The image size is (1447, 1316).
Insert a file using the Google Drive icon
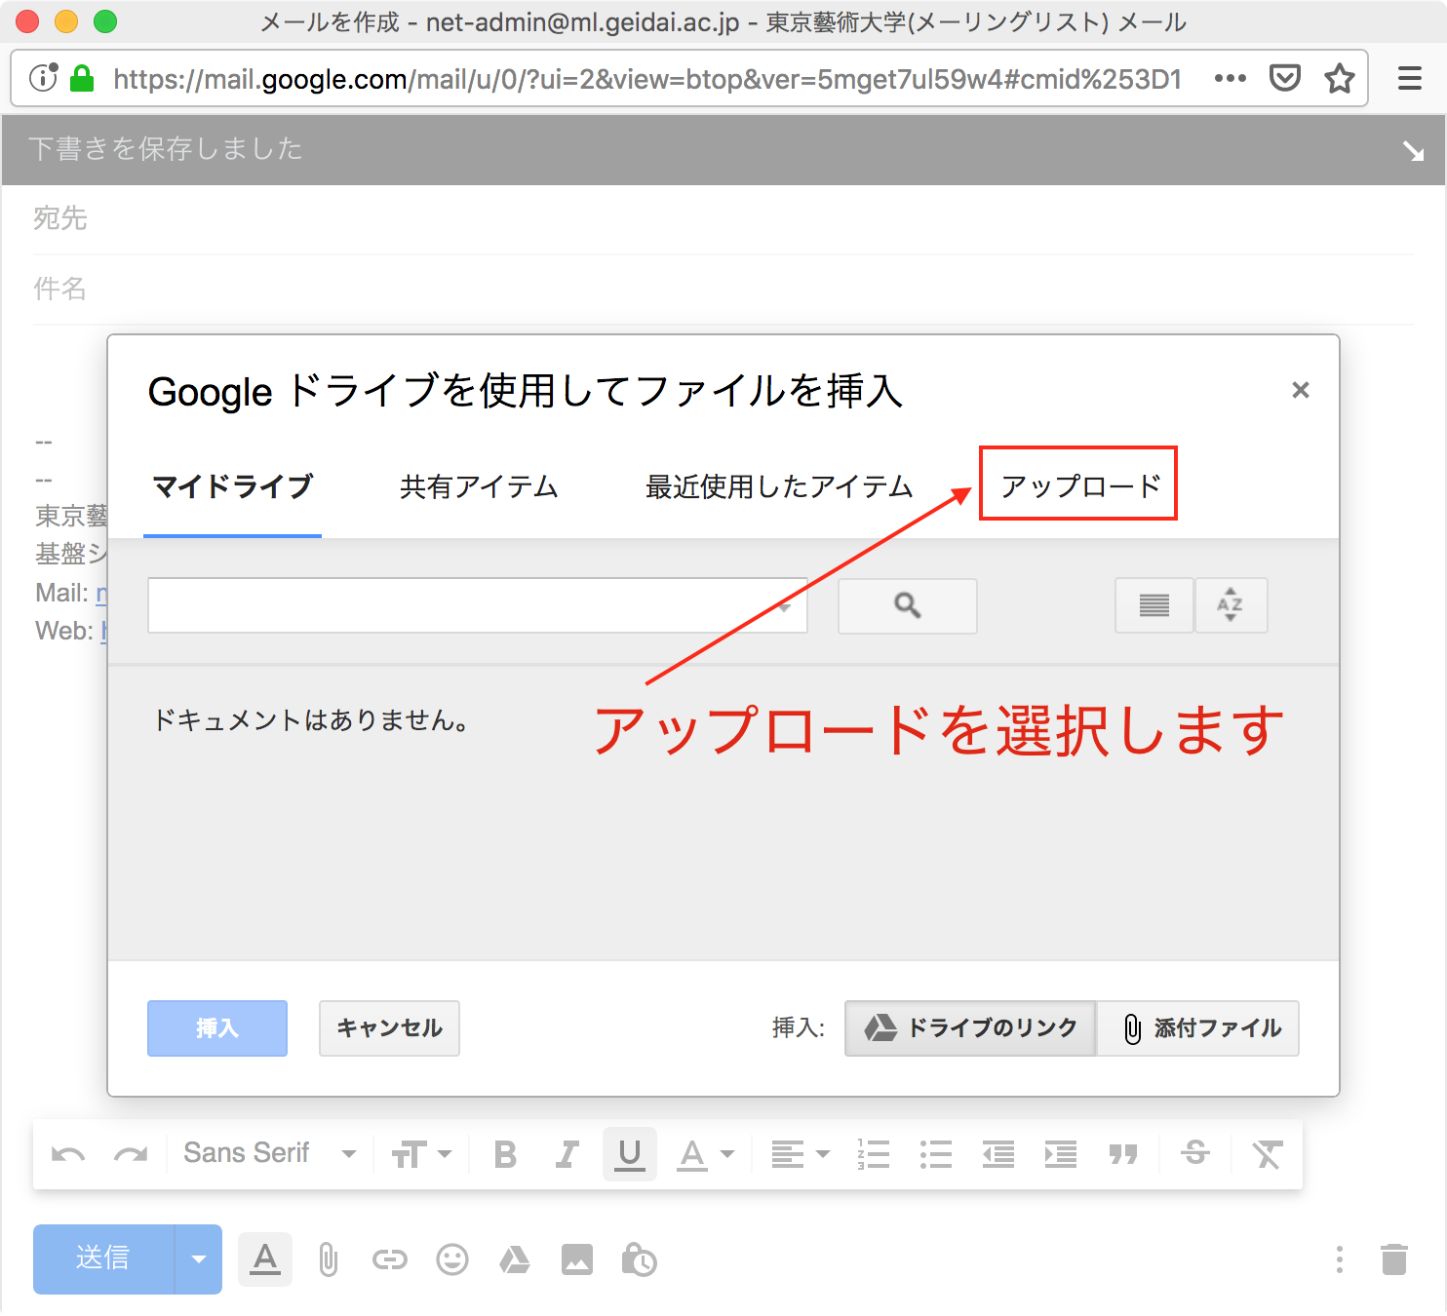click(x=515, y=1258)
